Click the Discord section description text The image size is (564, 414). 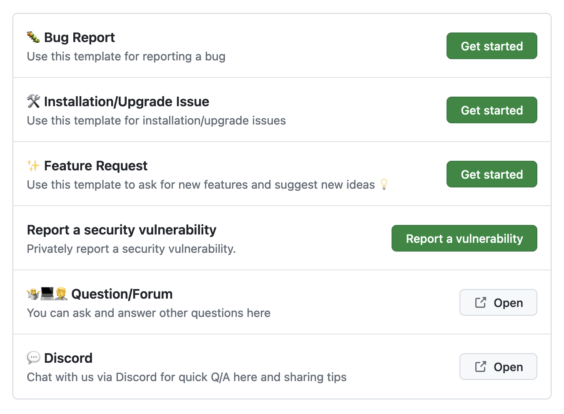[186, 377]
